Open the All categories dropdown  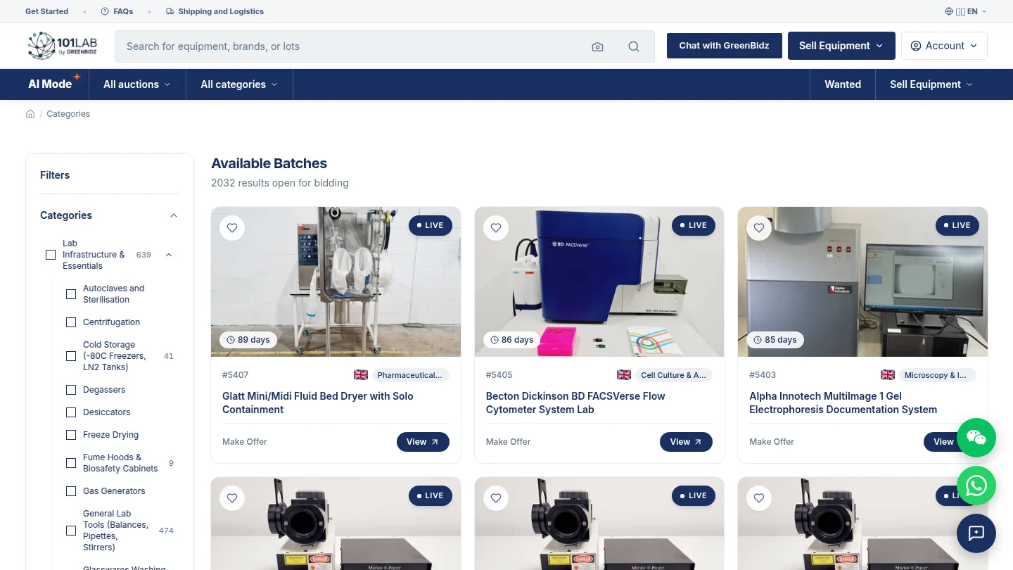pos(239,84)
